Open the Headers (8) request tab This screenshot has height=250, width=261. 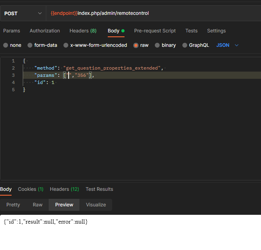click(83, 31)
